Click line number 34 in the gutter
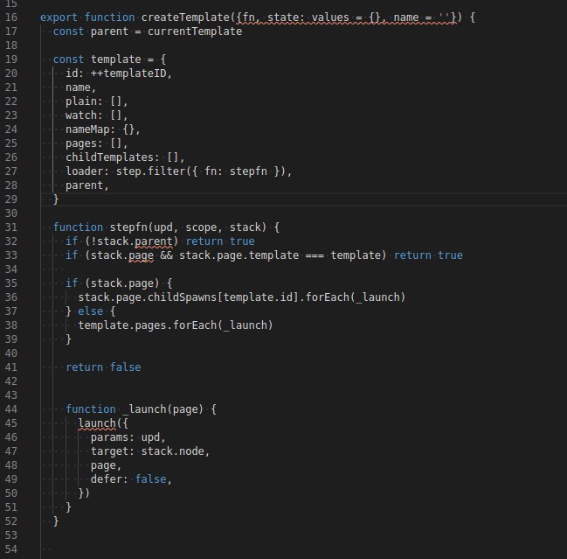Screen dimensions: 567x559 coord(10,269)
